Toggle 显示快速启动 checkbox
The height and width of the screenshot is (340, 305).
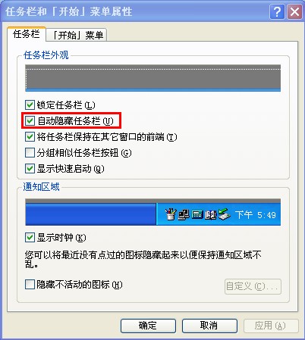pyautogui.click(x=30, y=168)
